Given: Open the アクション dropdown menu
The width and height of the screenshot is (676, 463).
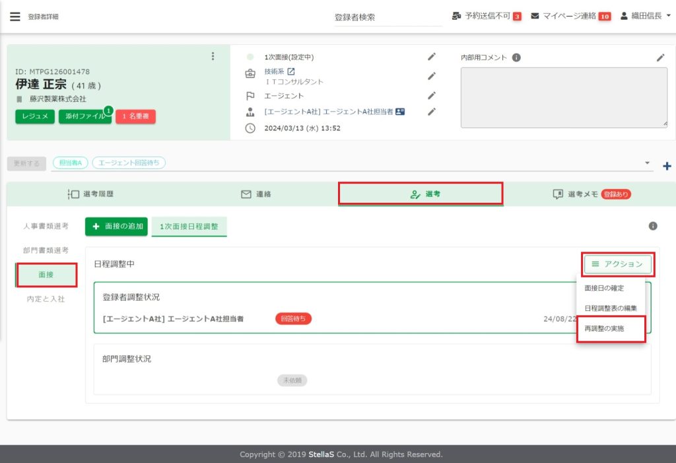Looking at the screenshot, I should point(618,264).
